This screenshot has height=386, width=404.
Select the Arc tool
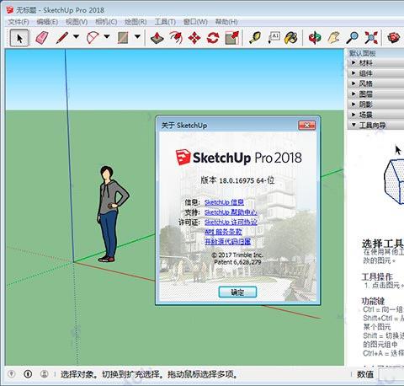click(93, 38)
